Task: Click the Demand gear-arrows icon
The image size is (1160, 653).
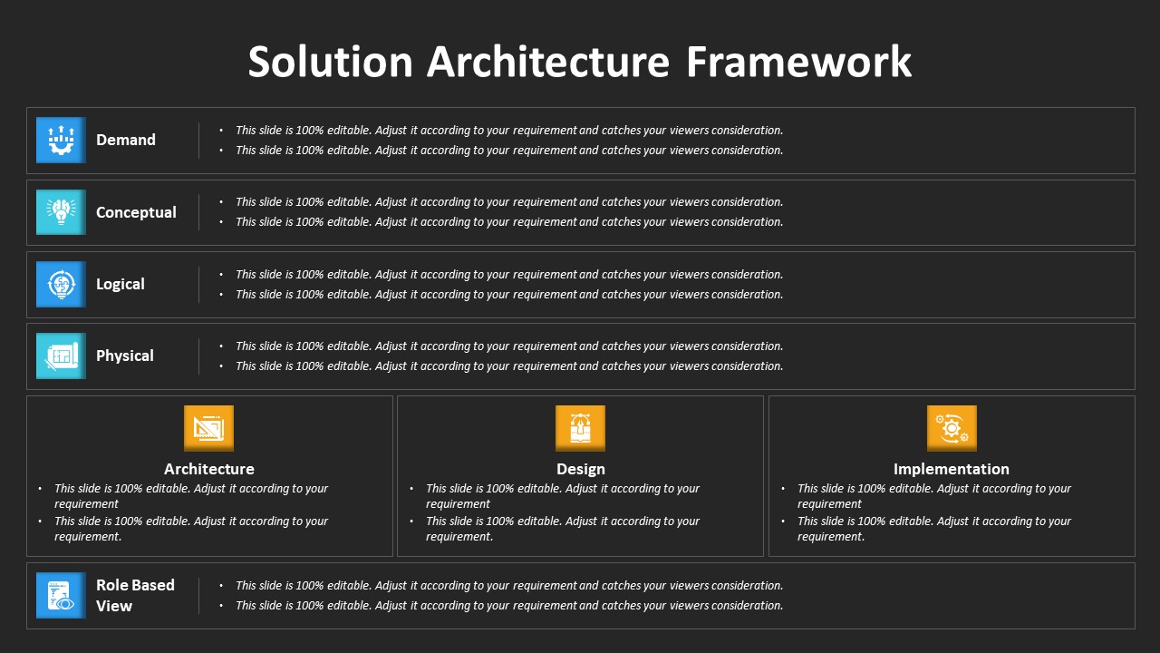Action: [x=61, y=140]
